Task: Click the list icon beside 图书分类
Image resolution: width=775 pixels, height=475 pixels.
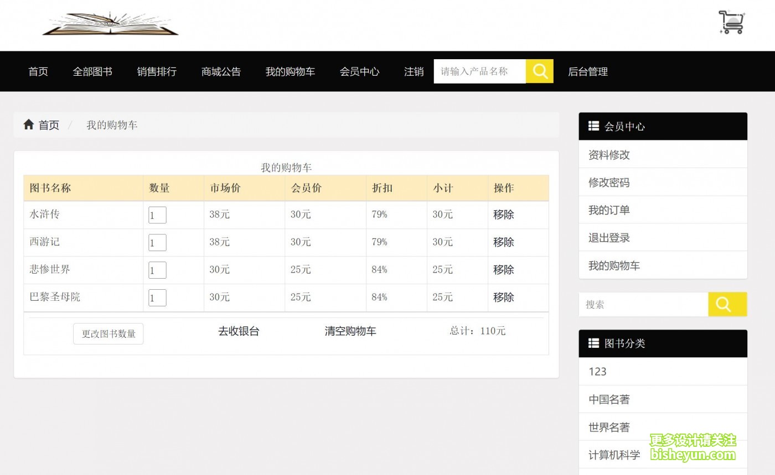Action: [x=593, y=343]
